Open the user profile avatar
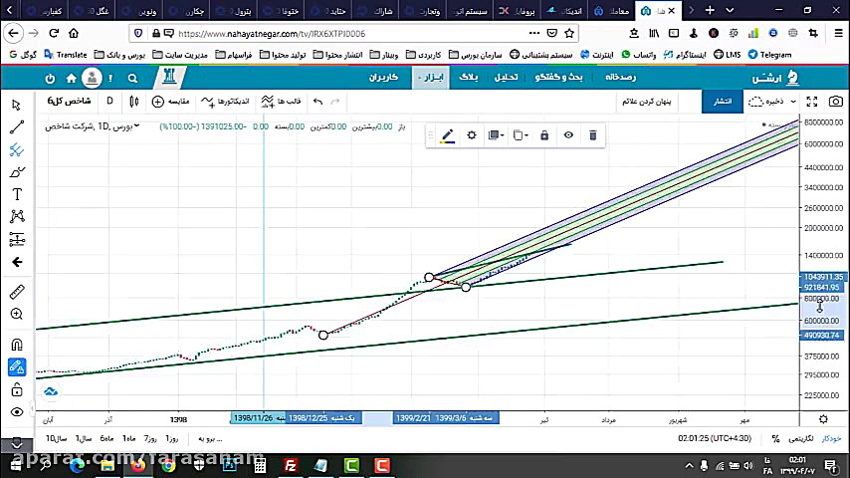The image size is (850, 478). click(92, 78)
